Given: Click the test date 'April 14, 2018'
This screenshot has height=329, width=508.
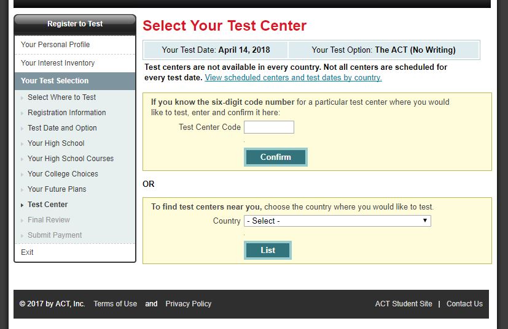Looking at the screenshot, I should [244, 50].
